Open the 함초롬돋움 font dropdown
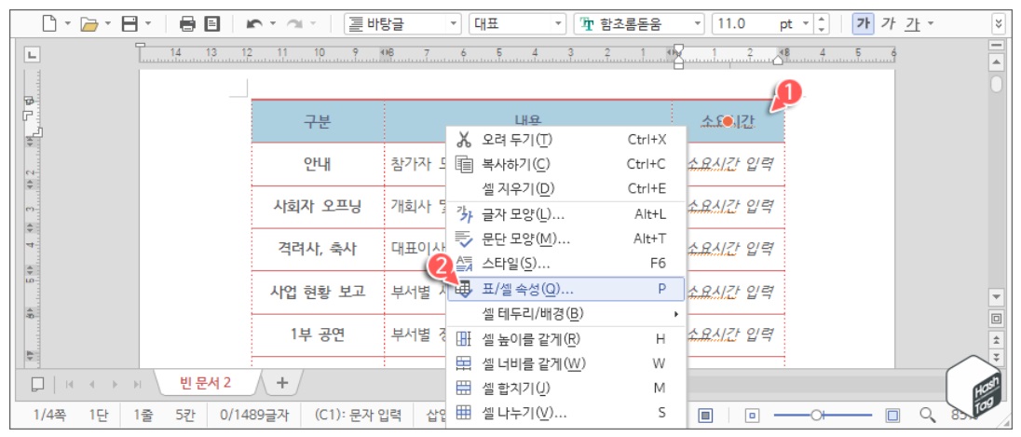This screenshot has height=437, width=1021. [698, 24]
